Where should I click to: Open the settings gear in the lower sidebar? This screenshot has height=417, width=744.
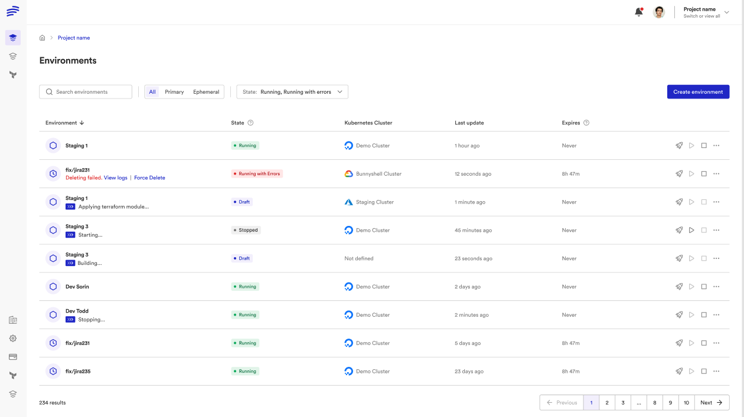(12, 338)
